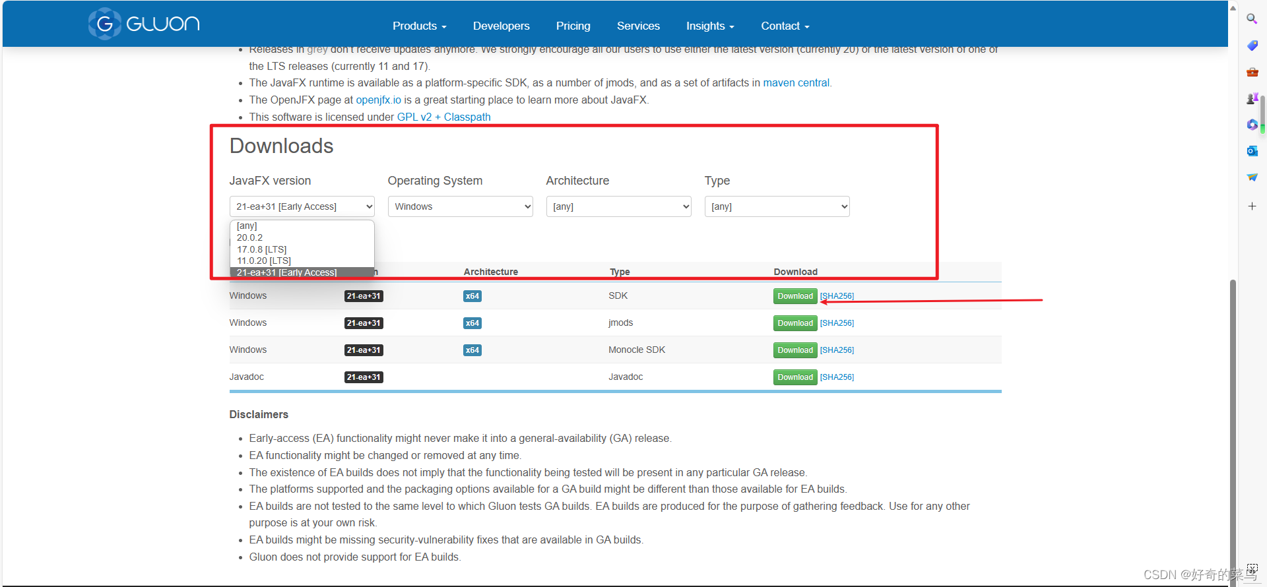Click the x64 badge in the SDK row
The image size is (1267, 587).
click(472, 296)
